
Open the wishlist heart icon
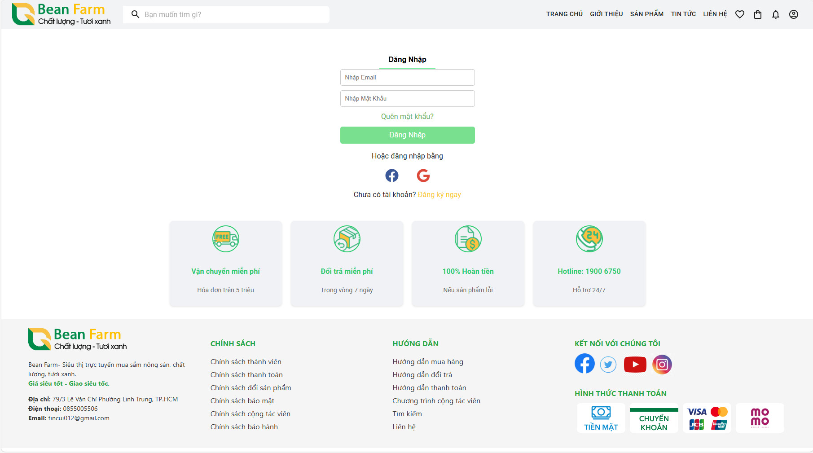click(x=740, y=14)
